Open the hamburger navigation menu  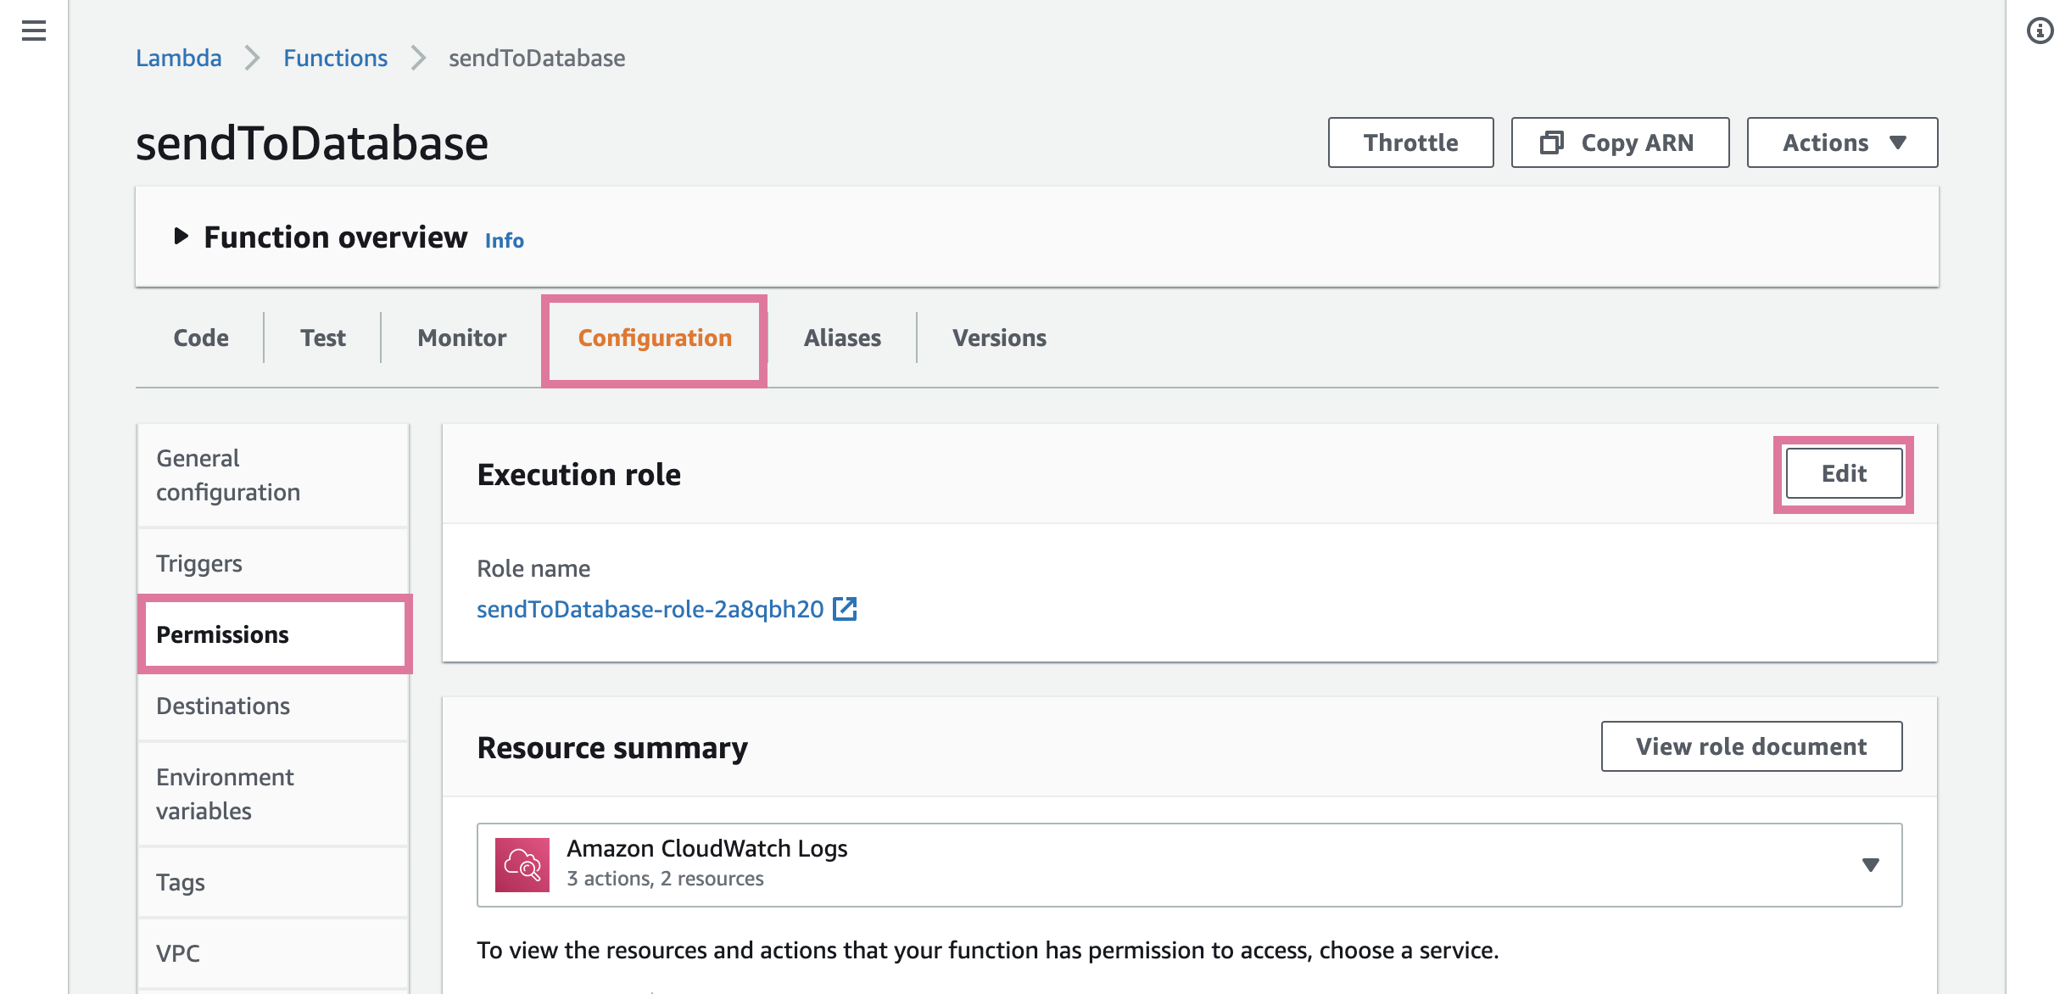(x=34, y=31)
